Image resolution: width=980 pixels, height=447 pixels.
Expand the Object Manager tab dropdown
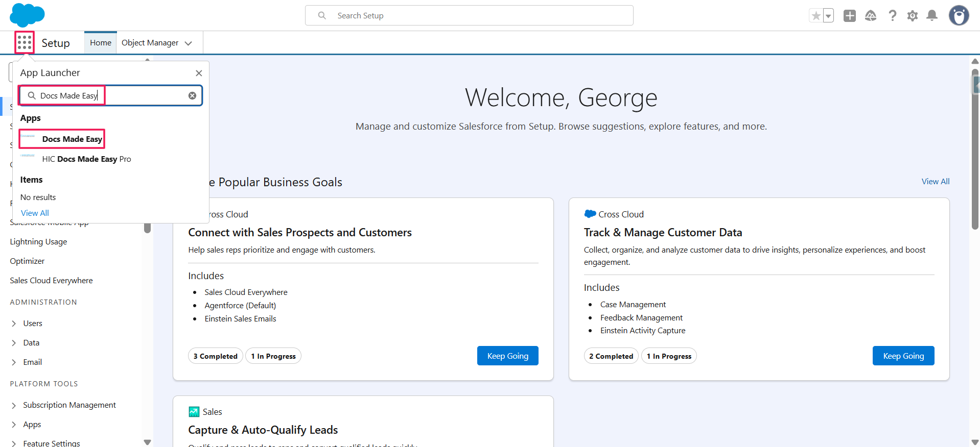(x=189, y=43)
